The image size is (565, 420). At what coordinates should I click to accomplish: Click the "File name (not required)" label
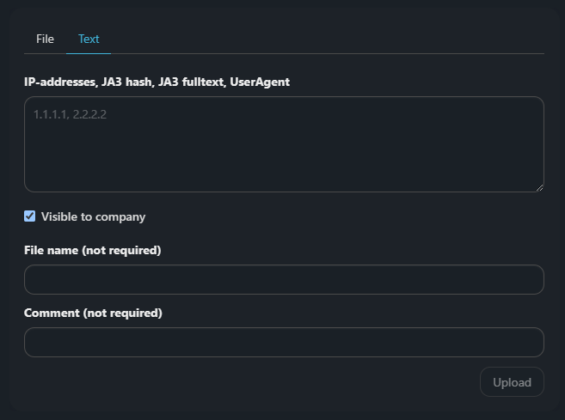coord(92,250)
